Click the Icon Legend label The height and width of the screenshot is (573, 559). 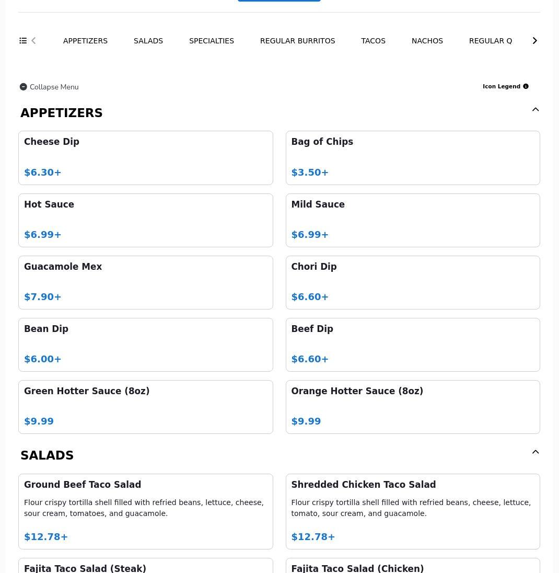coord(502,86)
